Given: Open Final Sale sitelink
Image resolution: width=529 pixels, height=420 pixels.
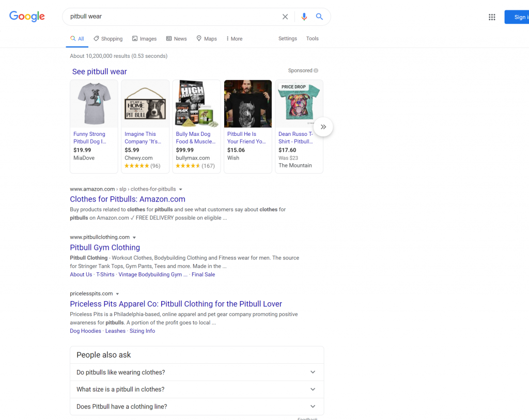Looking at the screenshot, I should point(204,275).
